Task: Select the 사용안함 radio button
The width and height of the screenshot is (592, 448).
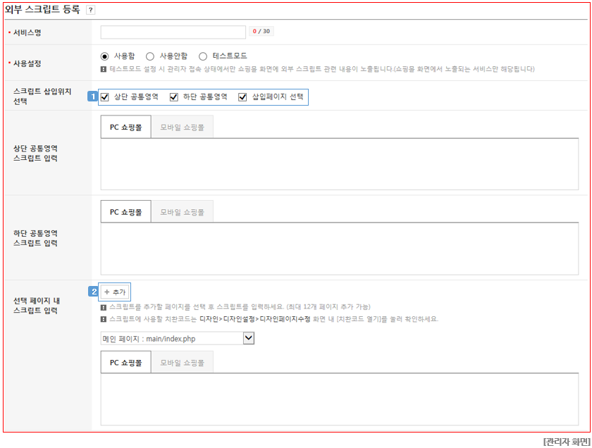Action: click(150, 56)
